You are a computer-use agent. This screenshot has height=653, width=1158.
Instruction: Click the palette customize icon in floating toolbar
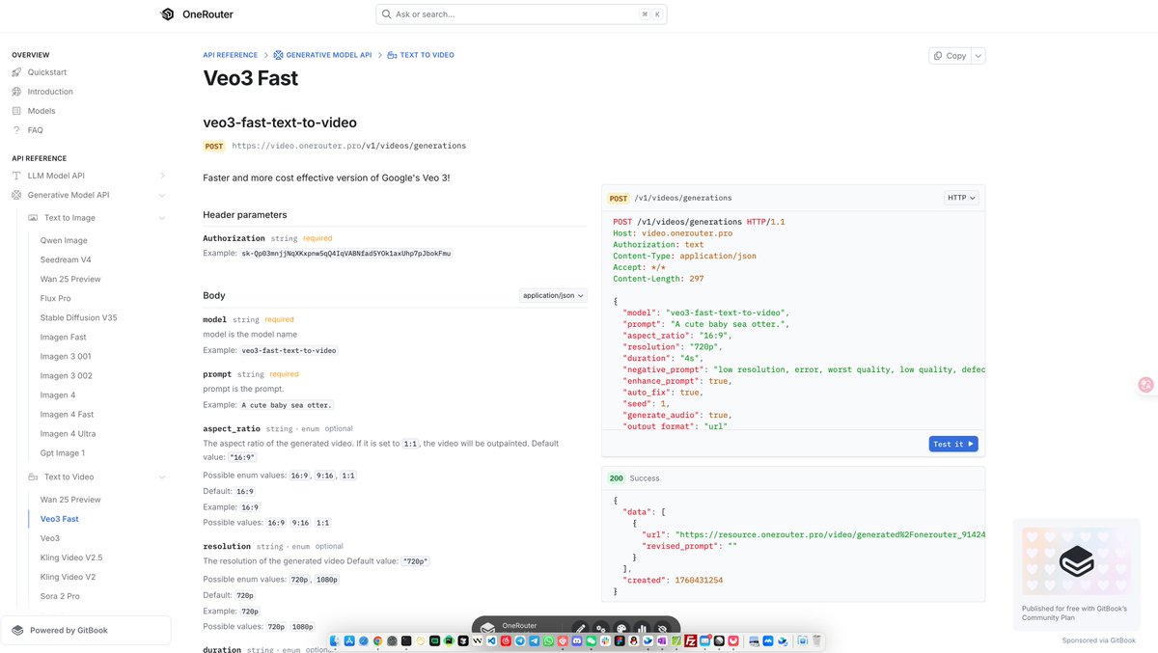pyautogui.click(x=621, y=629)
